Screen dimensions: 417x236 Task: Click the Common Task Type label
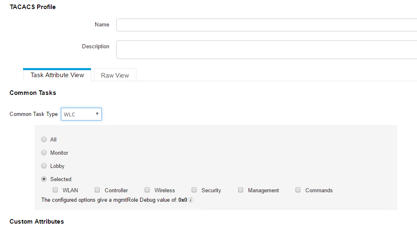[x=33, y=114]
